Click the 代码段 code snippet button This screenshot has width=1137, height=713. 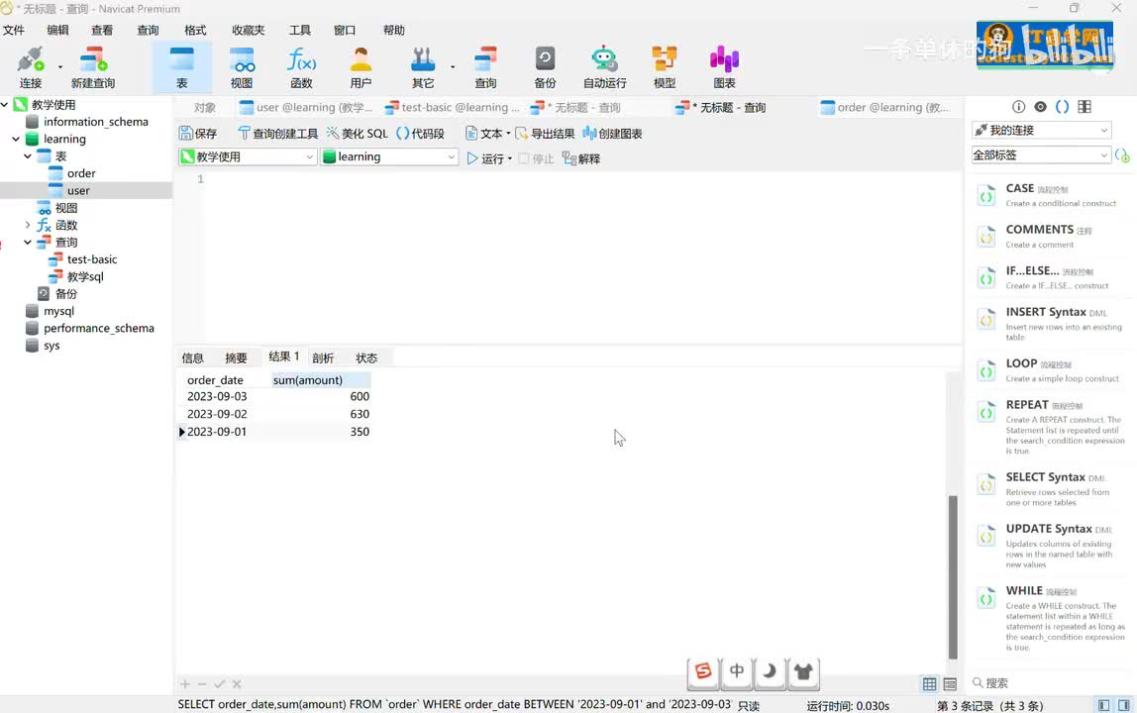[420, 134]
